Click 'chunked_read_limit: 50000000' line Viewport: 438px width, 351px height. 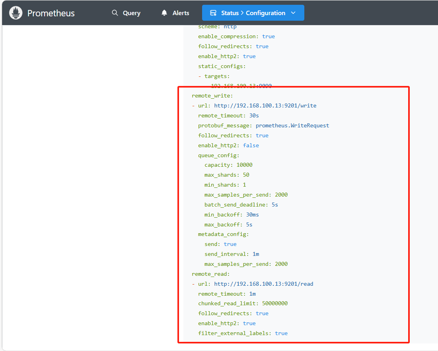(x=243, y=304)
